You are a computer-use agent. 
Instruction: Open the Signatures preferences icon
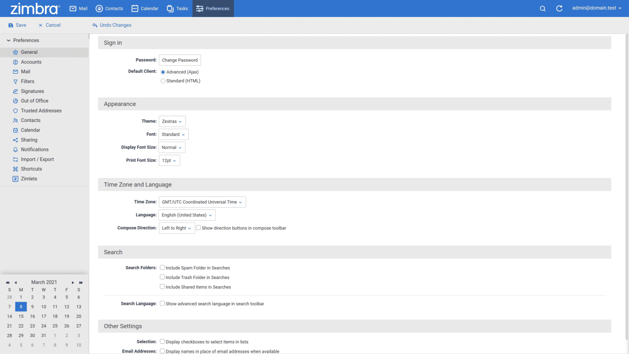(15, 91)
